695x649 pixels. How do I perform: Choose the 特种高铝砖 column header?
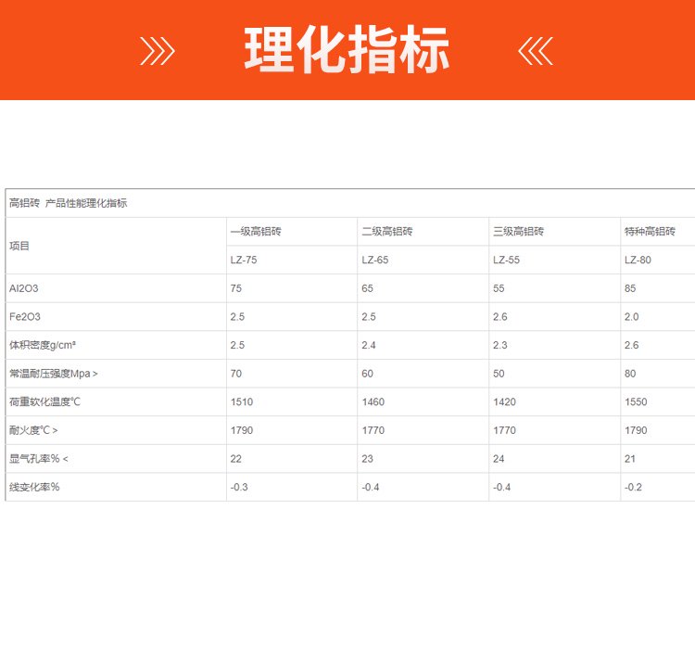point(651,232)
